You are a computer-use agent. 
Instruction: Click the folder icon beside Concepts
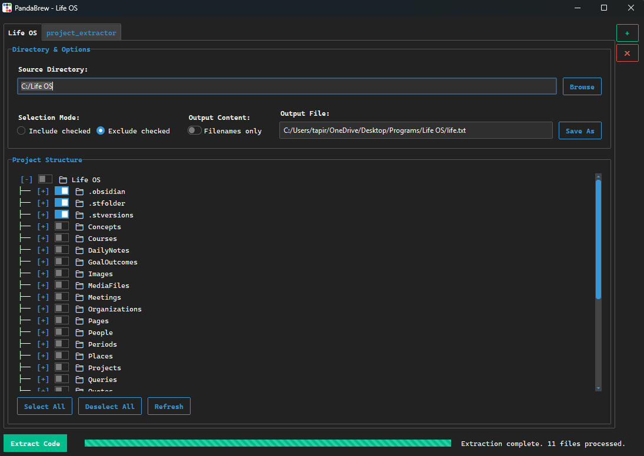tap(80, 227)
